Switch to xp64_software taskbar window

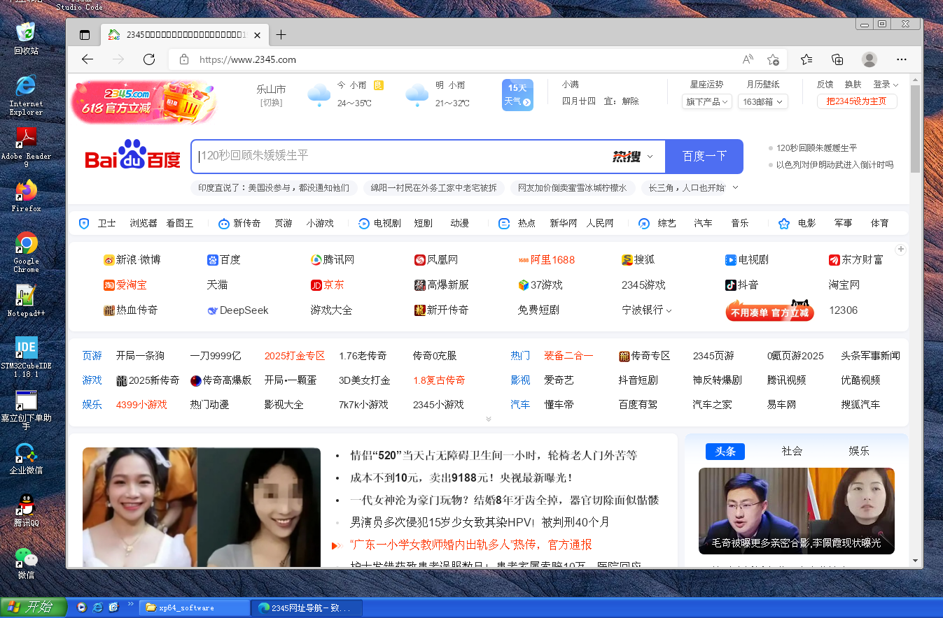coord(195,608)
